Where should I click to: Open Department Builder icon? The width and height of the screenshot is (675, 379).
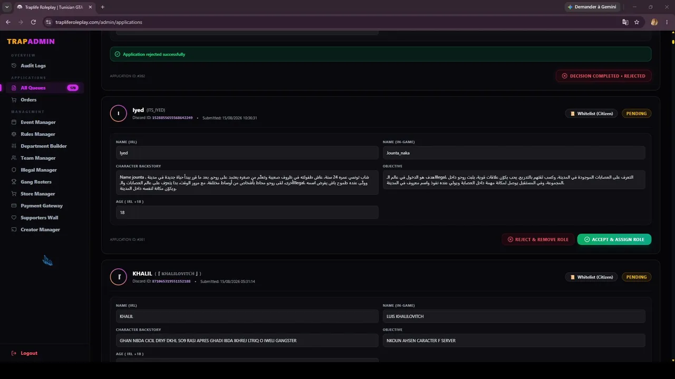[14, 146]
